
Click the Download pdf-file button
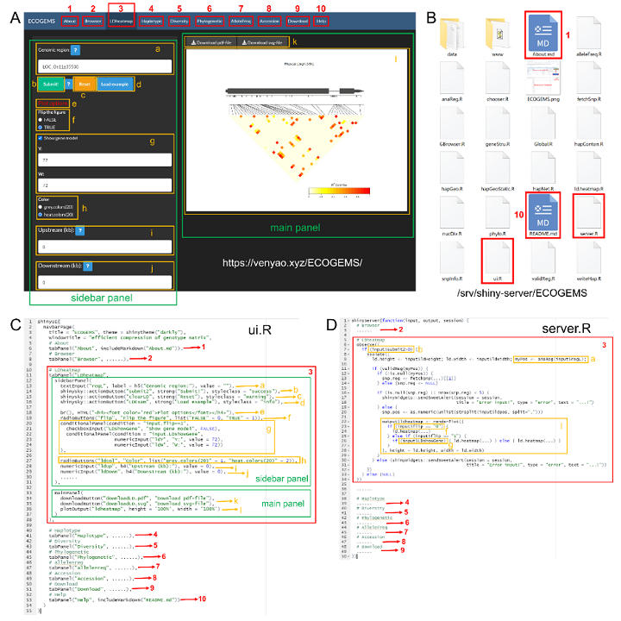pyautogui.click(x=211, y=41)
